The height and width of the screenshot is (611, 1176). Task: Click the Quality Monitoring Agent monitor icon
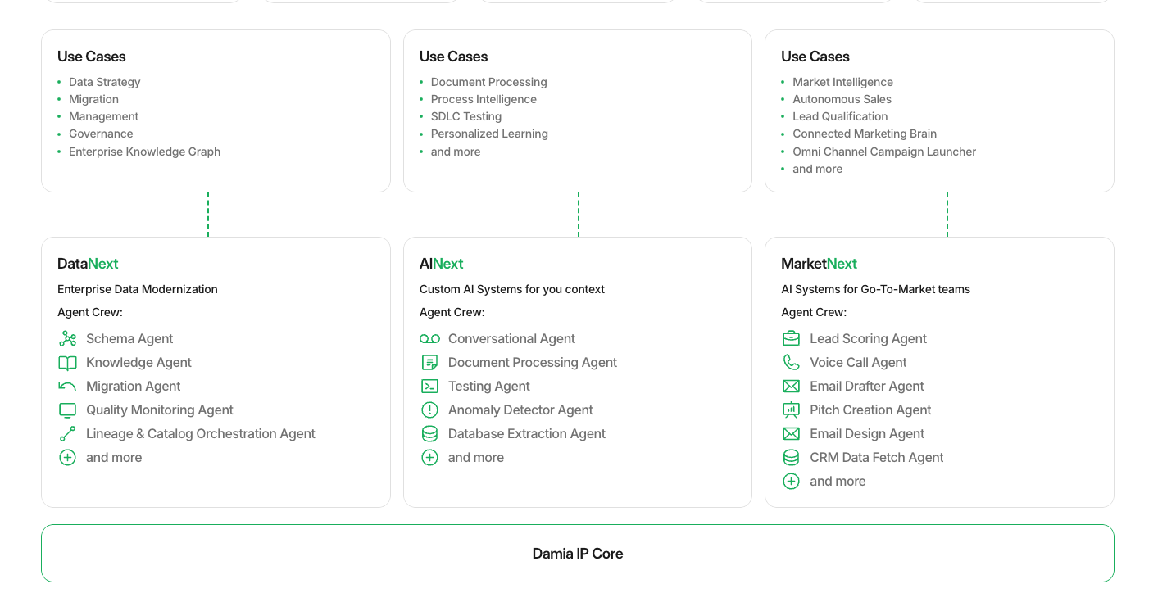[x=67, y=410]
